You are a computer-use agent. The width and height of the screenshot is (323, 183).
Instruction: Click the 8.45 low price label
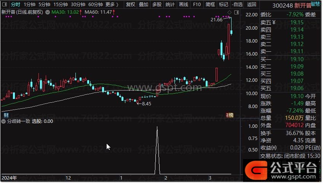(x=147, y=104)
